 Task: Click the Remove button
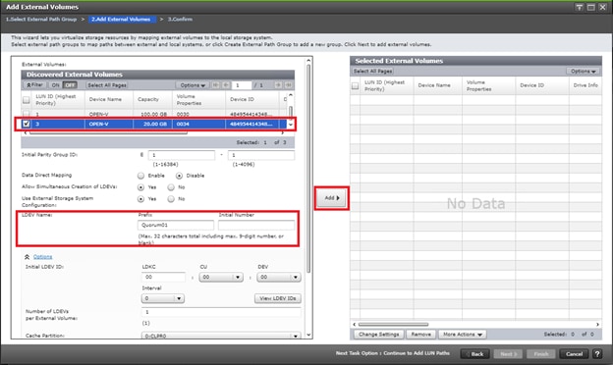tap(421, 335)
